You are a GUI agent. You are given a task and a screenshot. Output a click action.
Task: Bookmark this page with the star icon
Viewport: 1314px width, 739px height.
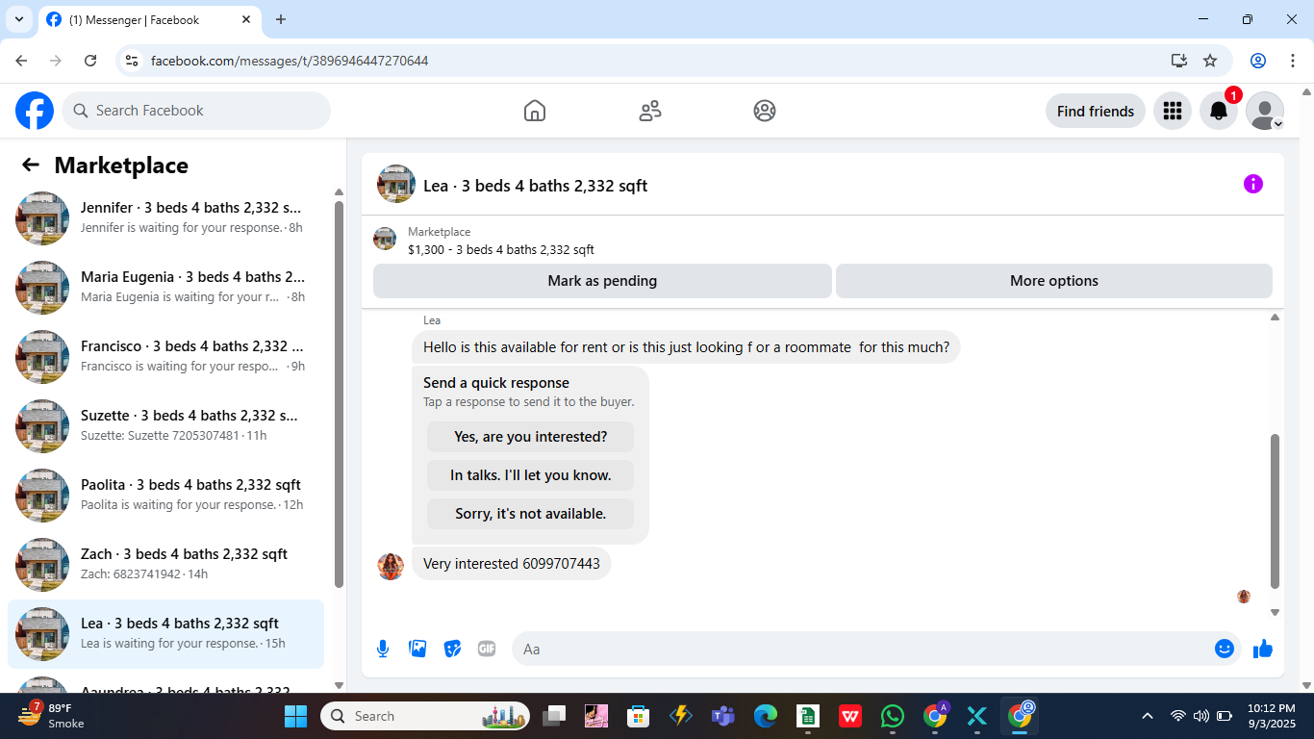1210,61
